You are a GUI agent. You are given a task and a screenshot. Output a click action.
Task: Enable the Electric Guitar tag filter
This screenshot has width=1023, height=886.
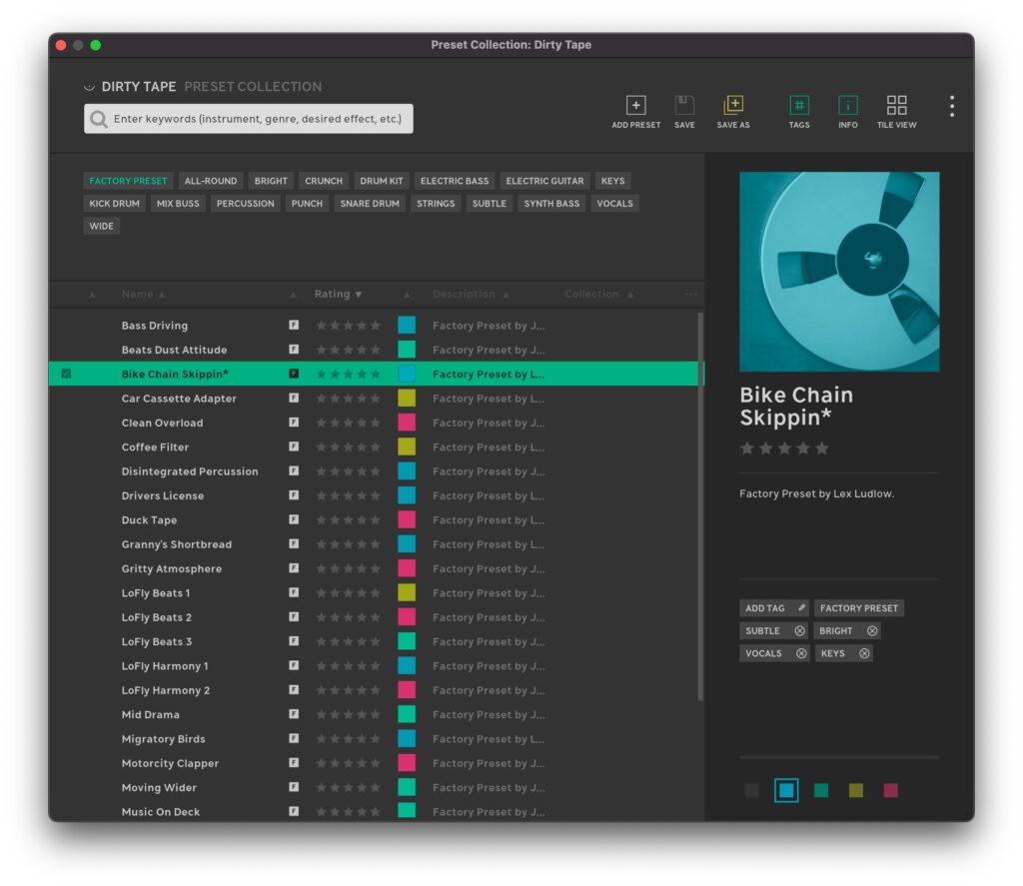[x=544, y=181]
